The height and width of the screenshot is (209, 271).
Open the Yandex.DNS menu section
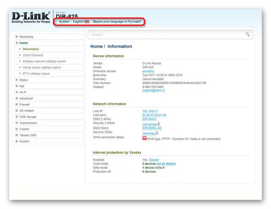pos(49,135)
